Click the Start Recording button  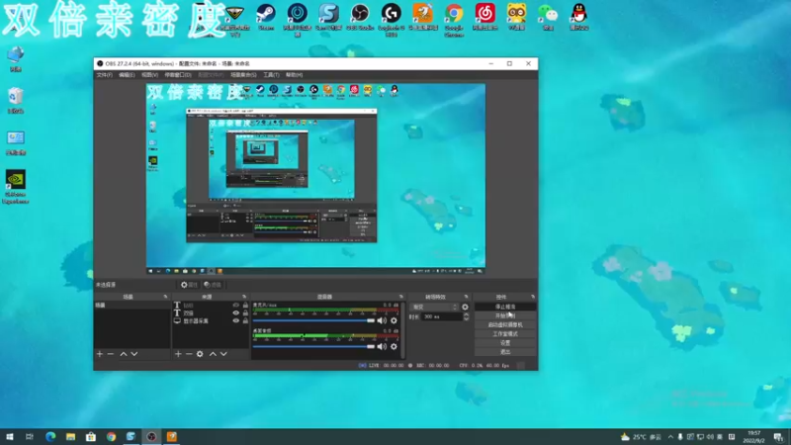(505, 315)
